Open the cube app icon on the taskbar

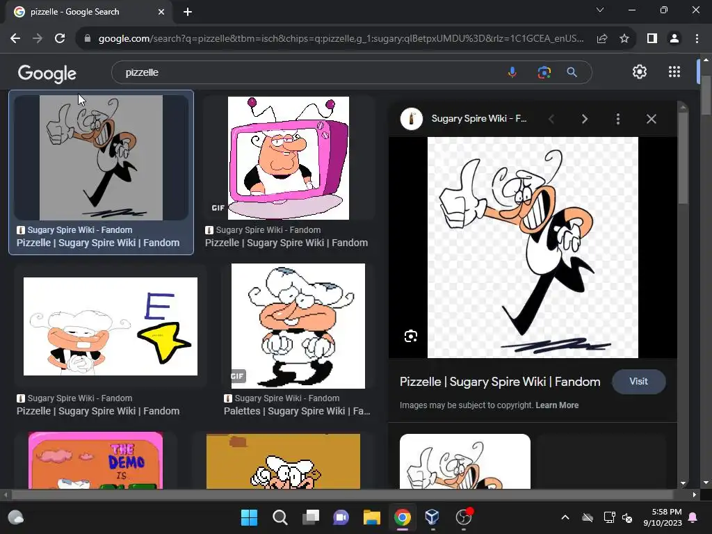pos(432,517)
